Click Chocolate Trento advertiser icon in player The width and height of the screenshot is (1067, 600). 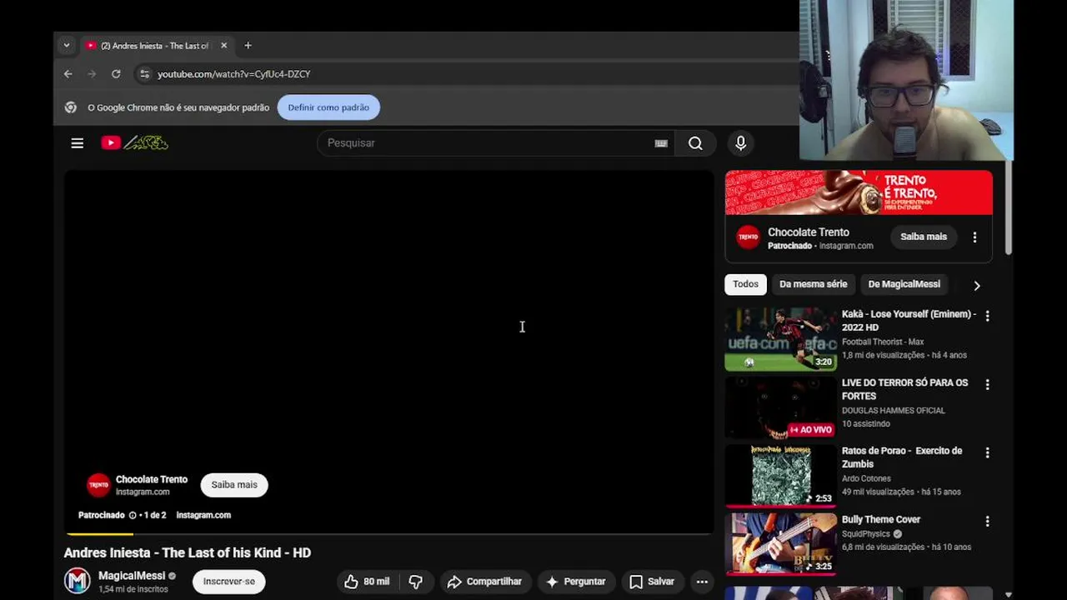click(98, 485)
